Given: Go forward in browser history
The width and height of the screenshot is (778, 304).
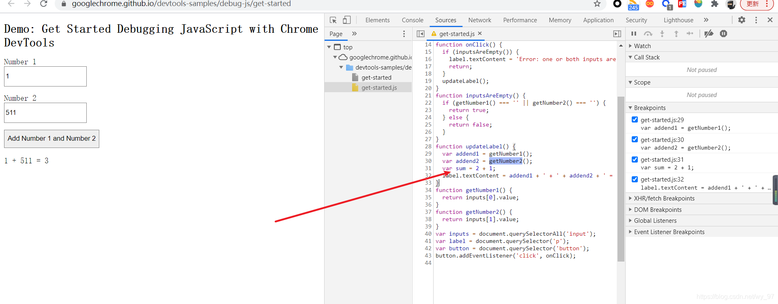Looking at the screenshot, I should coord(27,4).
